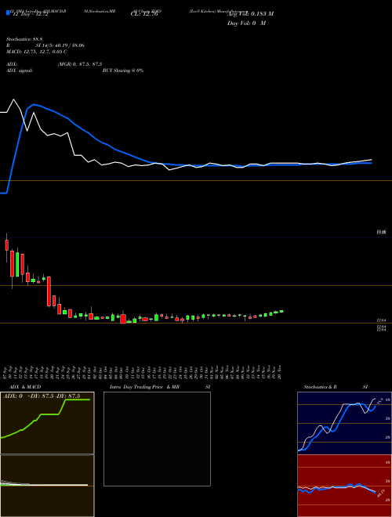Open the blue Stochastics chart panel

344,423
